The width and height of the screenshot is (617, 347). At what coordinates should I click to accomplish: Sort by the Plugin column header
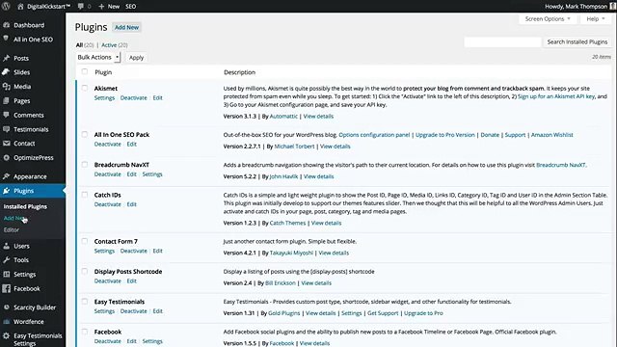click(103, 72)
